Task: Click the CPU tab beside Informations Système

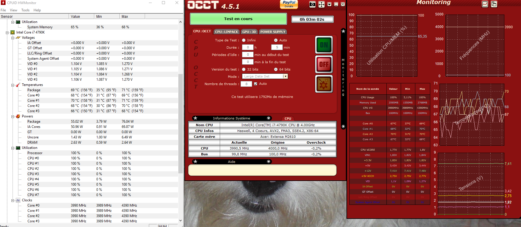Action: click(288, 118)
